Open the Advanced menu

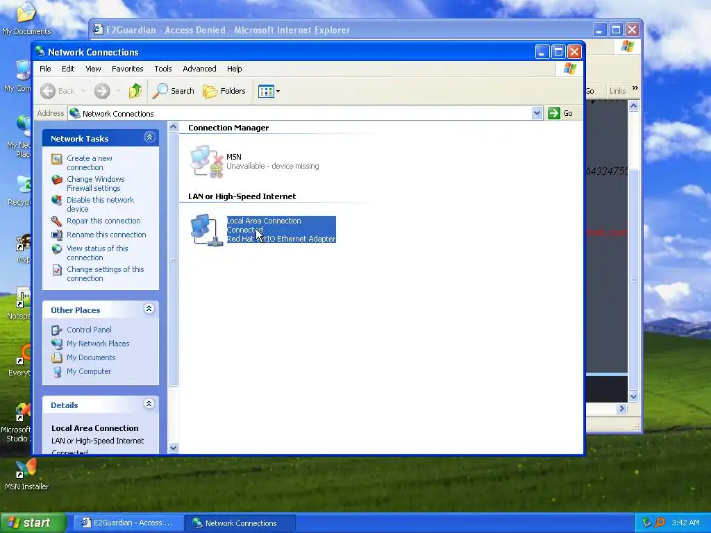pos(199,69)
